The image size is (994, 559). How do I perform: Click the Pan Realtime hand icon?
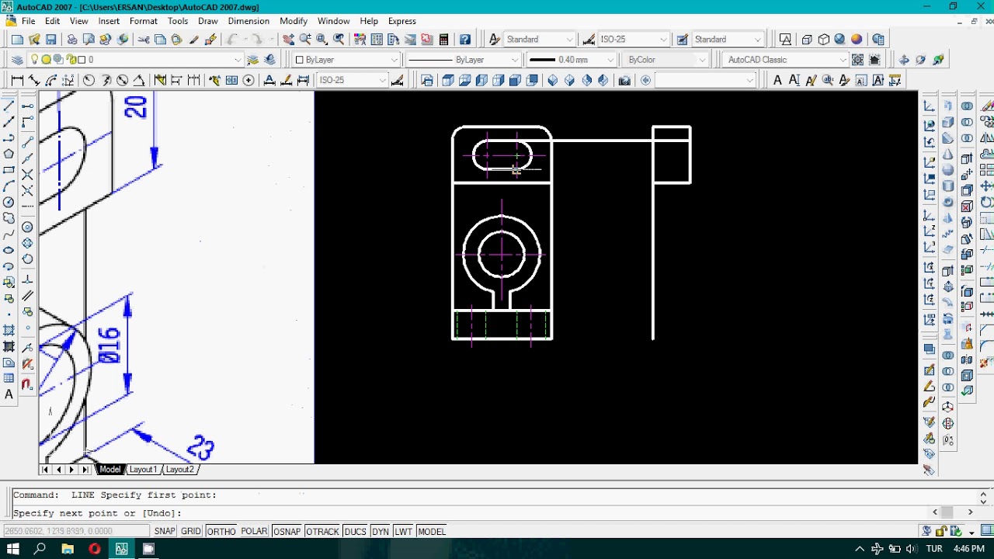pos(288,40)
